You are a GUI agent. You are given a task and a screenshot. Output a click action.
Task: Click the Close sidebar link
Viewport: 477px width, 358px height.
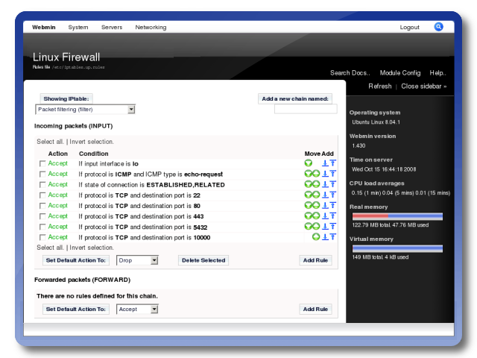point(424,86)
